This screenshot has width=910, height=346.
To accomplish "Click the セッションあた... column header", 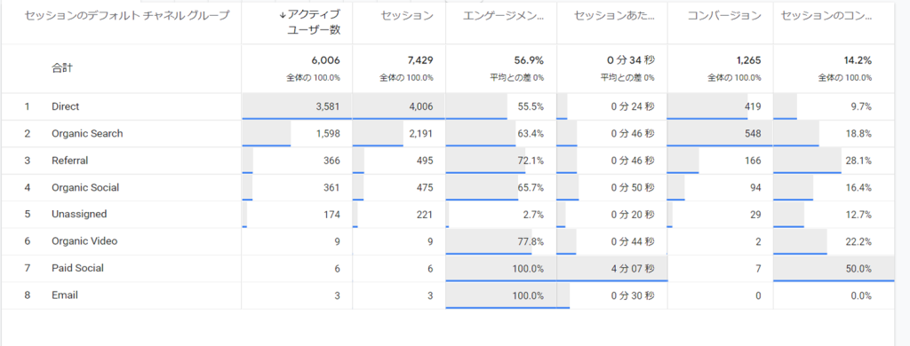I will [614, 16].
